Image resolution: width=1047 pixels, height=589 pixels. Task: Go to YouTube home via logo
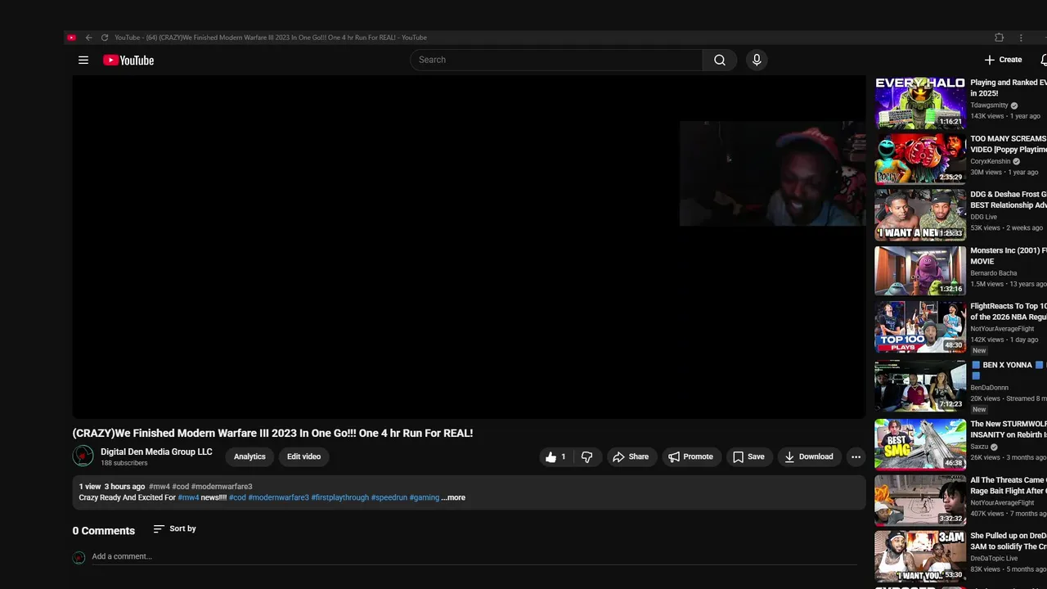coord(128,60)
